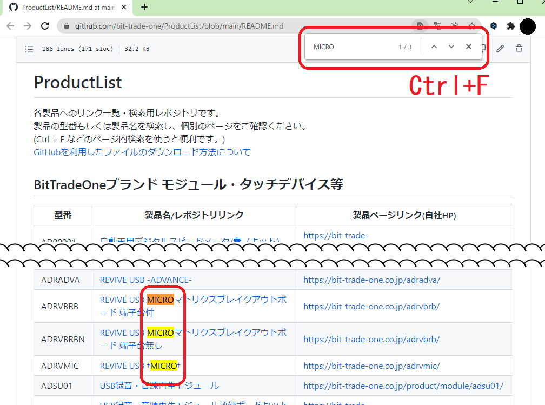Close the ProductList/README.md tab

[125, 8]
